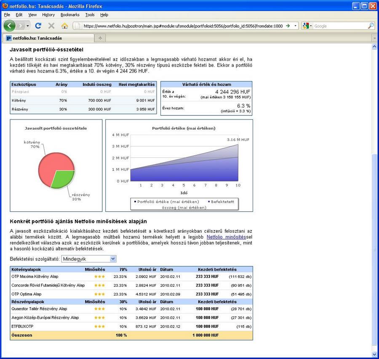Minimize the Firefox window
The height and width of the screenshot is (359, 379).
click(356, 6)
